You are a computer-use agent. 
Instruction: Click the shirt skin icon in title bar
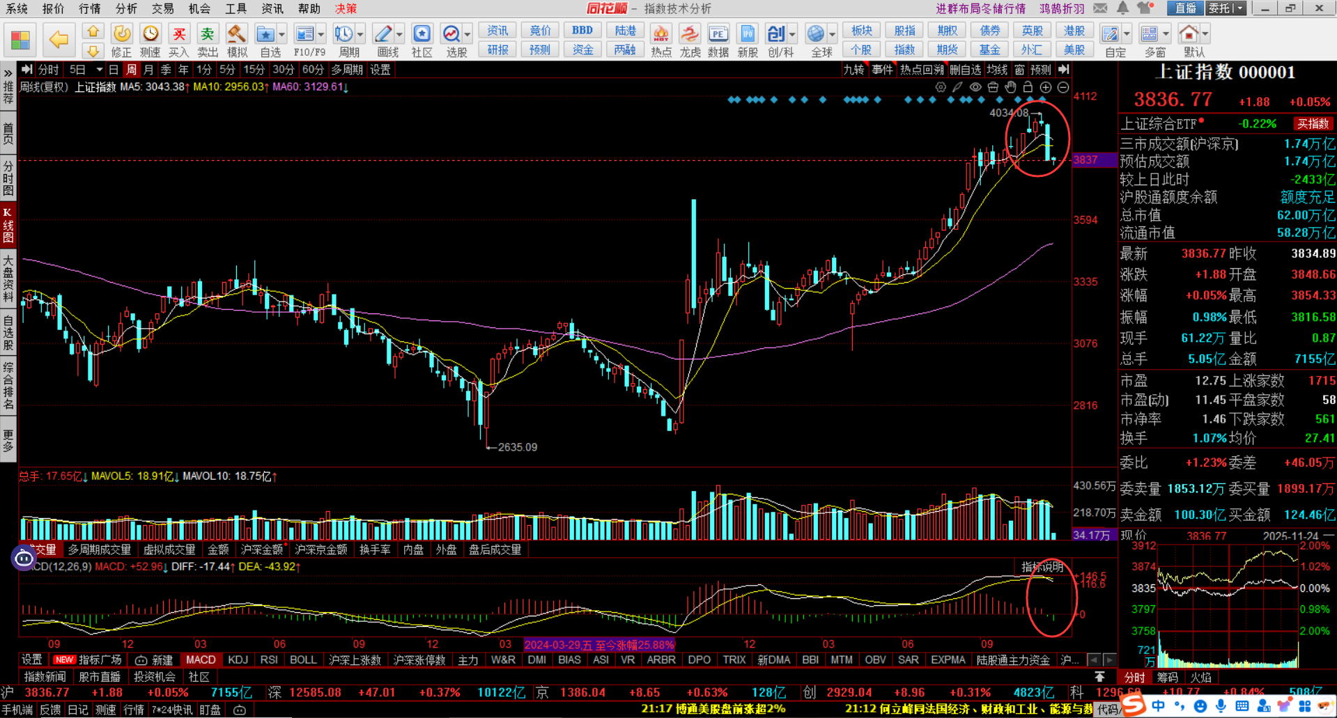pos(1145,8)
